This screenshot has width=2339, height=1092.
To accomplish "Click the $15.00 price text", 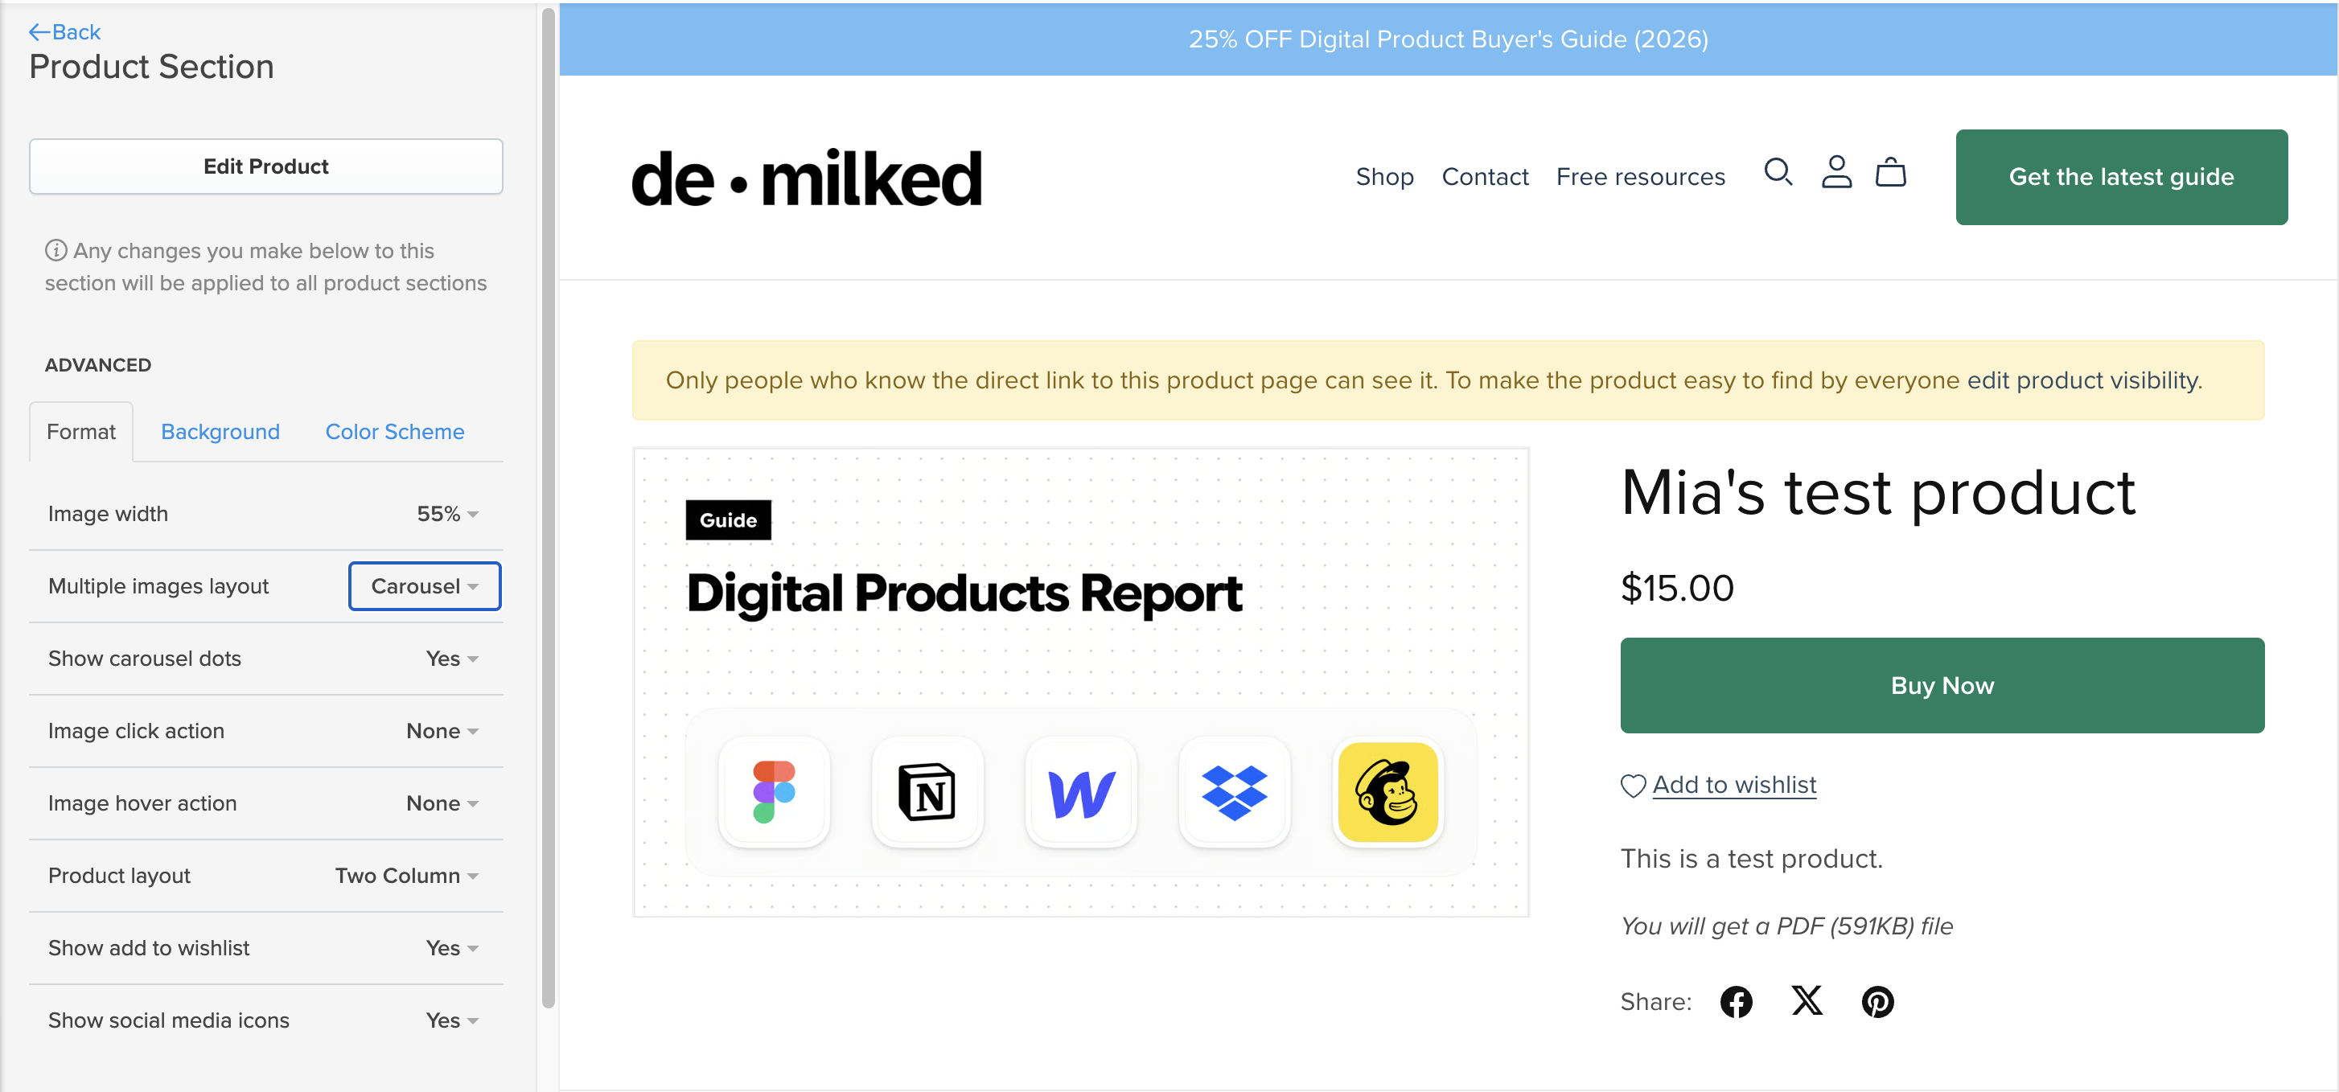I will (x=1677, y=588).
